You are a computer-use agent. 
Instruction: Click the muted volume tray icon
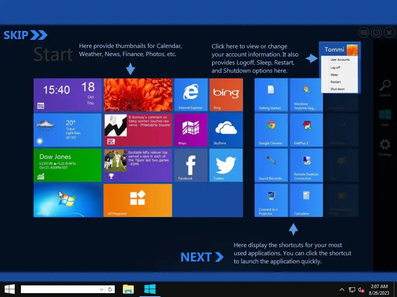(x=361, y=290)
